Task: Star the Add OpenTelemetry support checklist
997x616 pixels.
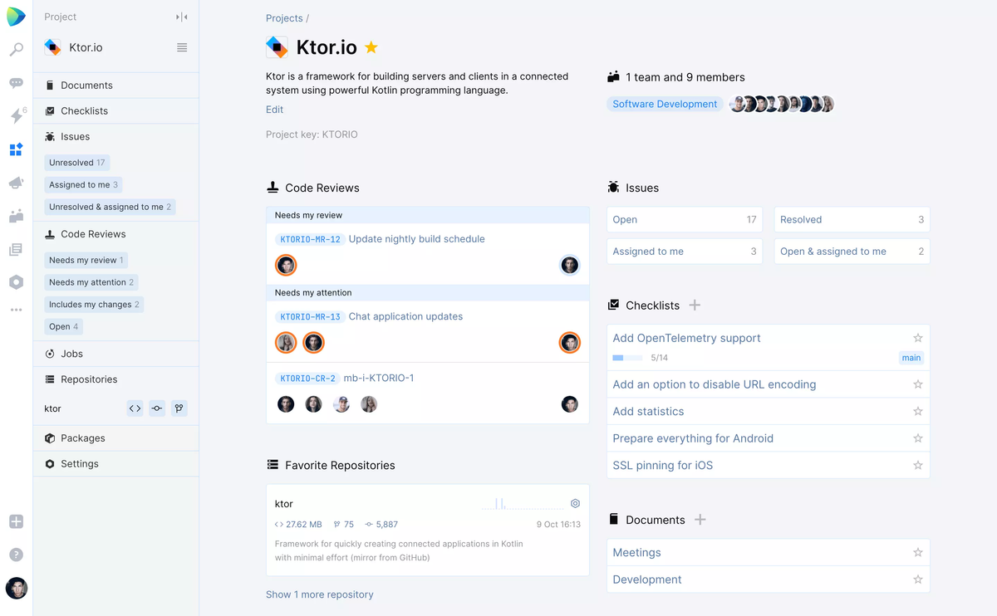Action: 917,338
